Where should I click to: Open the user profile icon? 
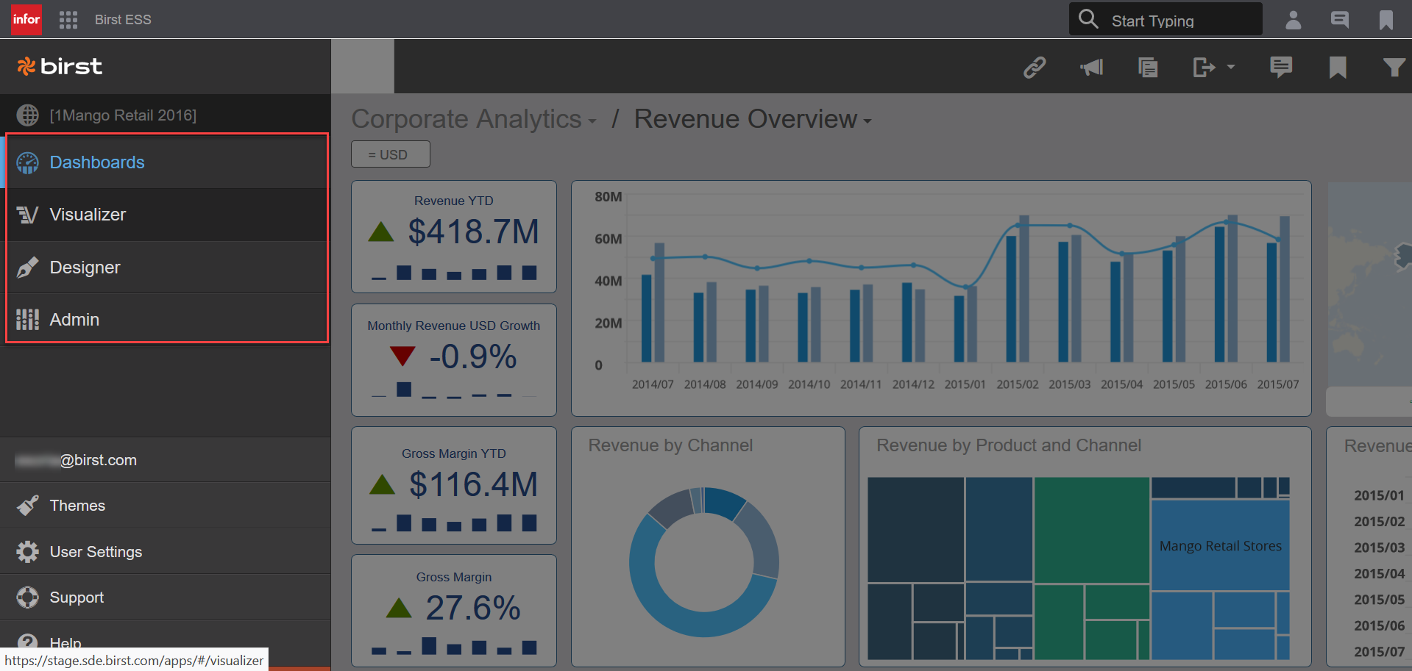(1294, 20)
